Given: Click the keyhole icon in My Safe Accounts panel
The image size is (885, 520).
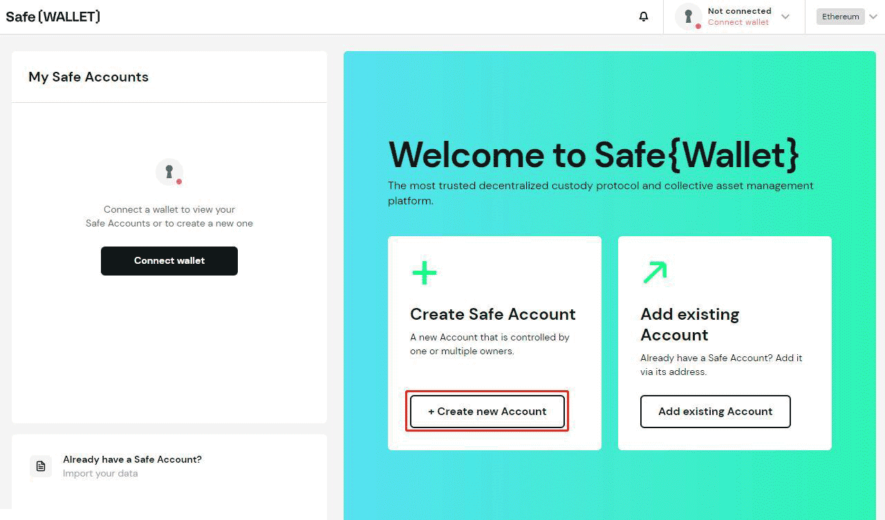Looking at the screenshot, I should [x=169, y=171].
